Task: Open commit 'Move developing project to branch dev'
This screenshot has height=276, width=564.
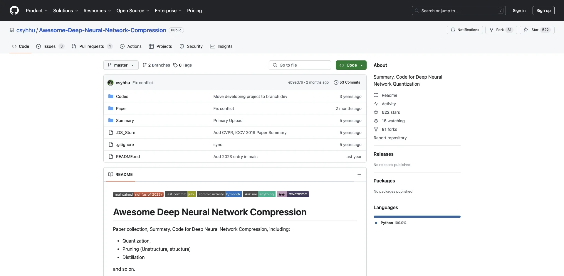Action: click(250, 96)
